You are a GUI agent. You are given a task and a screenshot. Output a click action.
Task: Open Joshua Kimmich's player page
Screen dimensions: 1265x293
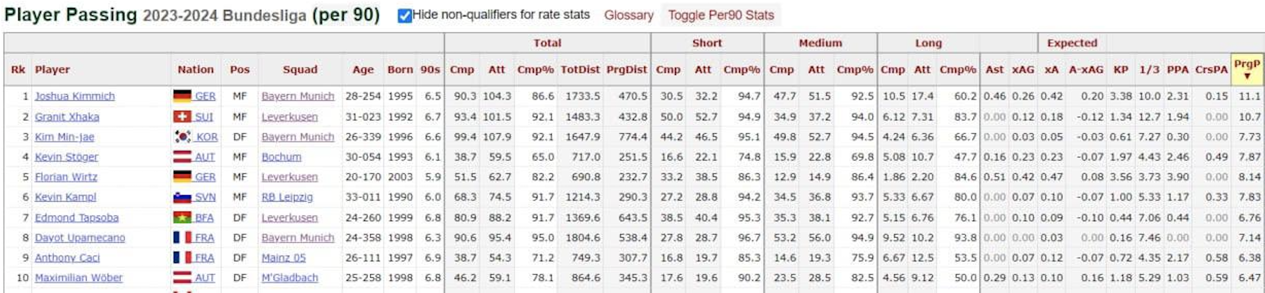75,96
